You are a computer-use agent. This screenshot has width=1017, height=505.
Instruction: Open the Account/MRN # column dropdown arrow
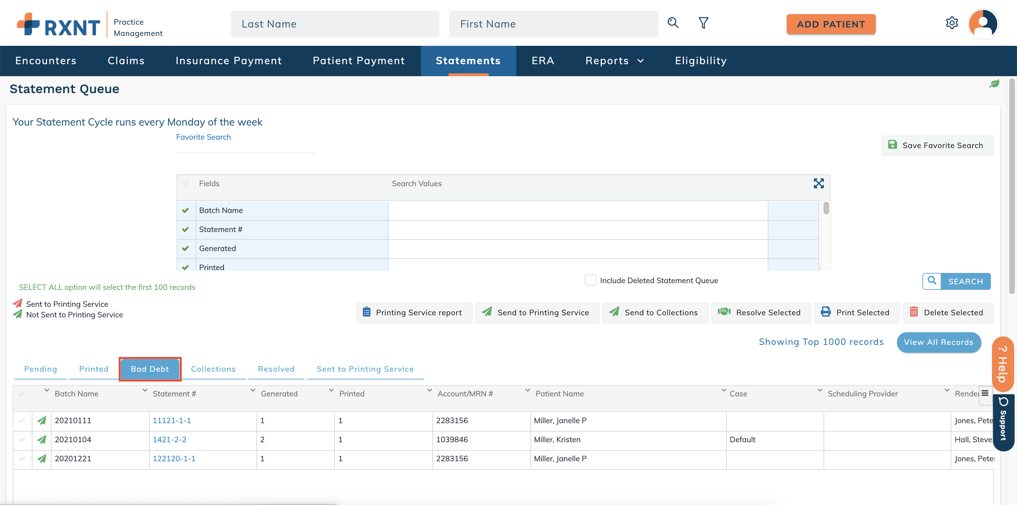click(x=527, y=390)
